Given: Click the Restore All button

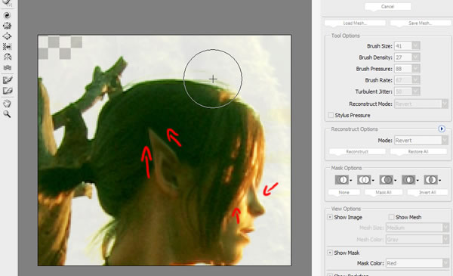Looking at the screenshot, I should click(418, 151).
